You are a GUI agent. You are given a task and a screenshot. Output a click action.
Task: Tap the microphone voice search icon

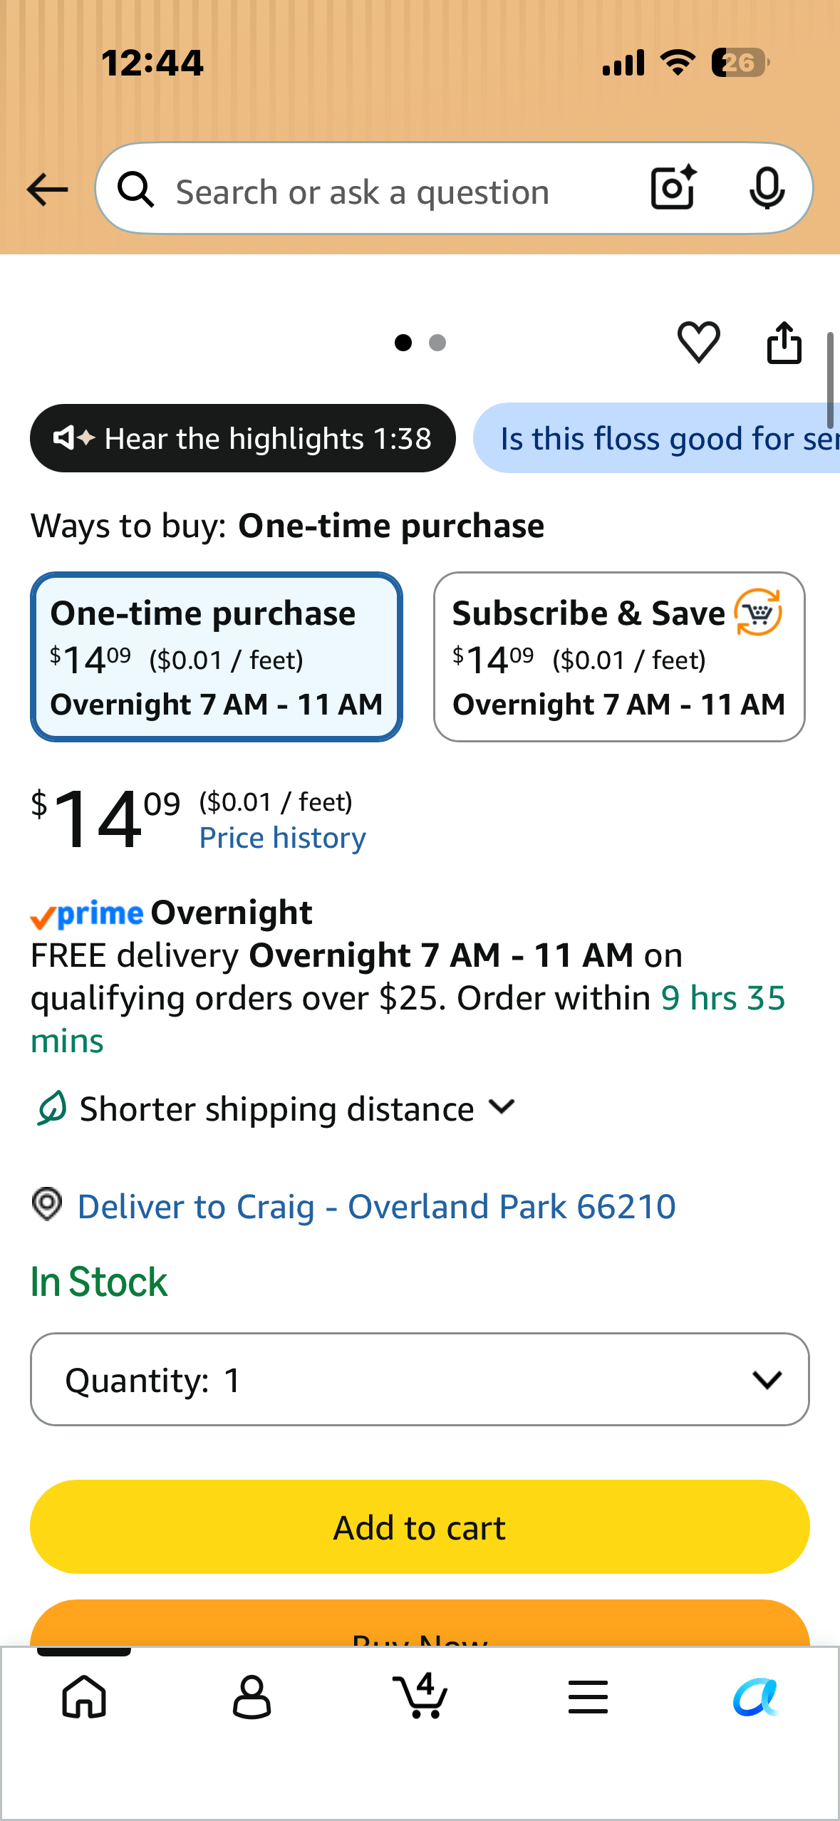[767, 188]
